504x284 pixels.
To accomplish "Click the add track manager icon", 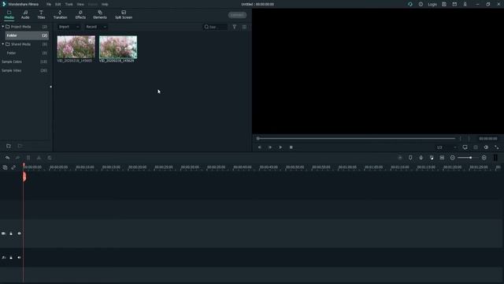I will coord(5,167).
